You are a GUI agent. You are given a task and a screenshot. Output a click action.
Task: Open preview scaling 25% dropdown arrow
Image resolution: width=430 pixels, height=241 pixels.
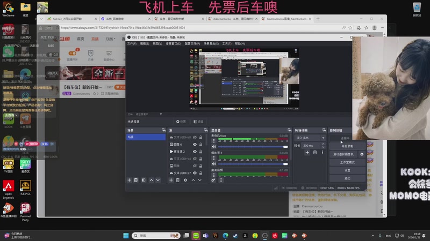[x=161, y=114]
